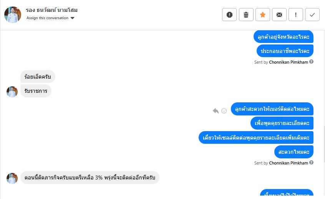Click the reply arrow beside ลูกค้าสะดวกให้เบอร์ติดต่อไหมคะ message
This screenshot has height=199, width=325.
[216, 111]
